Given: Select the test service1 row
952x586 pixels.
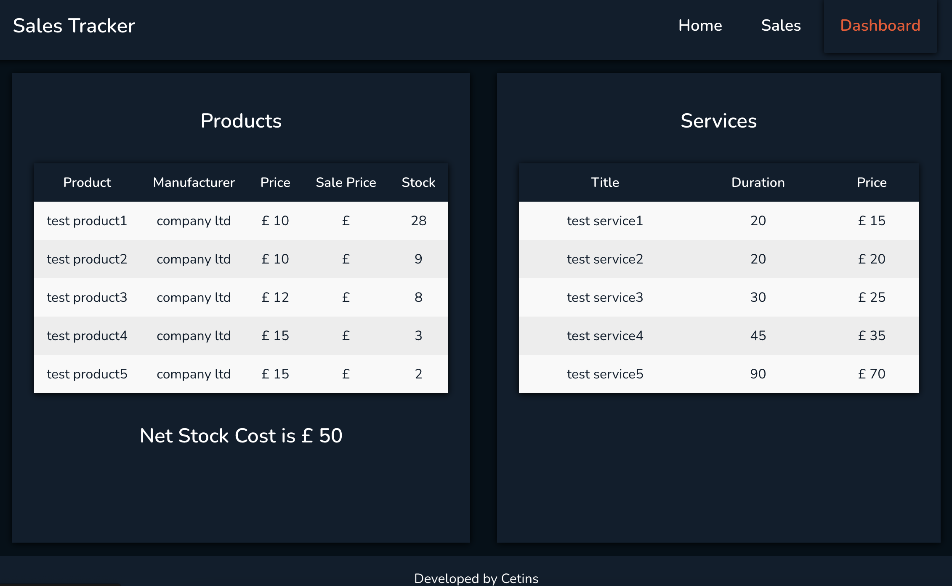Looking at the screenshot, I should tap(718, 221).
